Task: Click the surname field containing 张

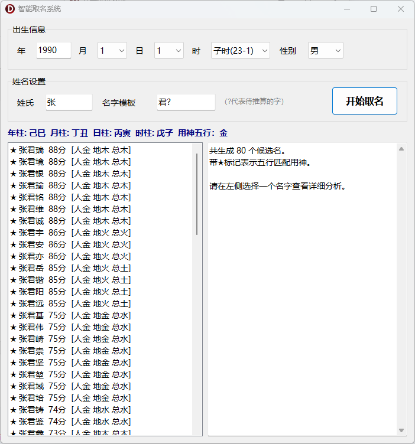Action: coord(69,102)
